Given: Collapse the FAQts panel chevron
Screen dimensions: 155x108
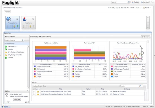Looking at the screenshot, I should [28, 91].
